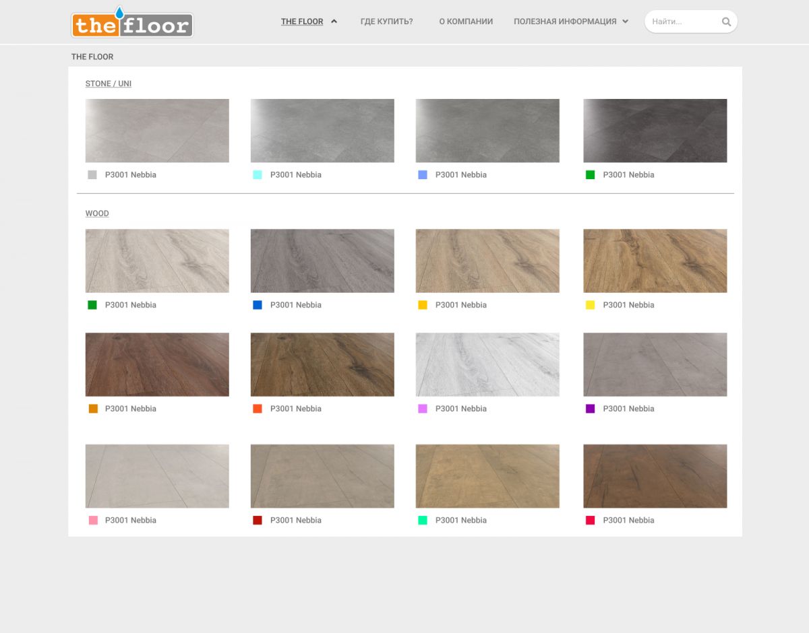Select the mint green color swatch
The height and width of the screenshot is (633, 809).
423,521
